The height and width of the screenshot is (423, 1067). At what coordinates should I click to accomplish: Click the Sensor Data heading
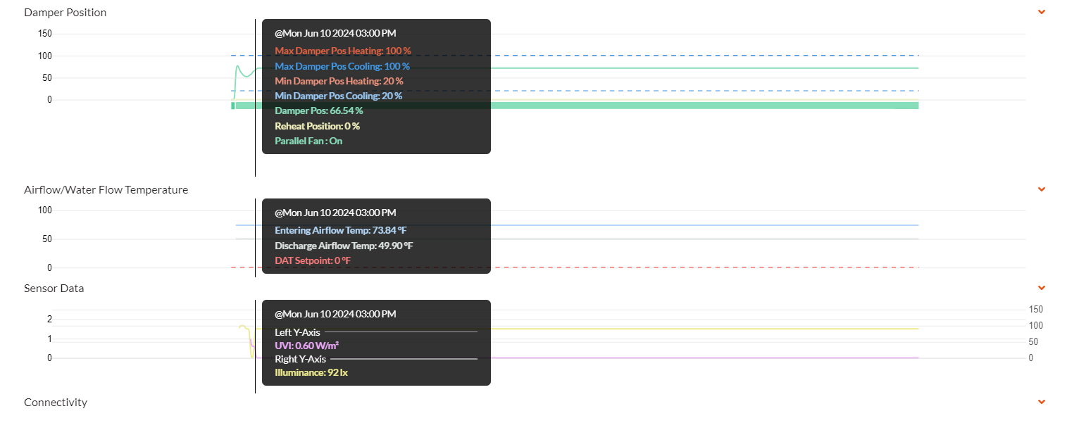[x=54, y=289]
